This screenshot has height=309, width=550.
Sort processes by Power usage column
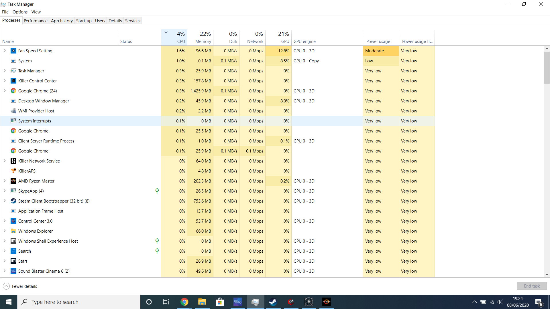381,37
